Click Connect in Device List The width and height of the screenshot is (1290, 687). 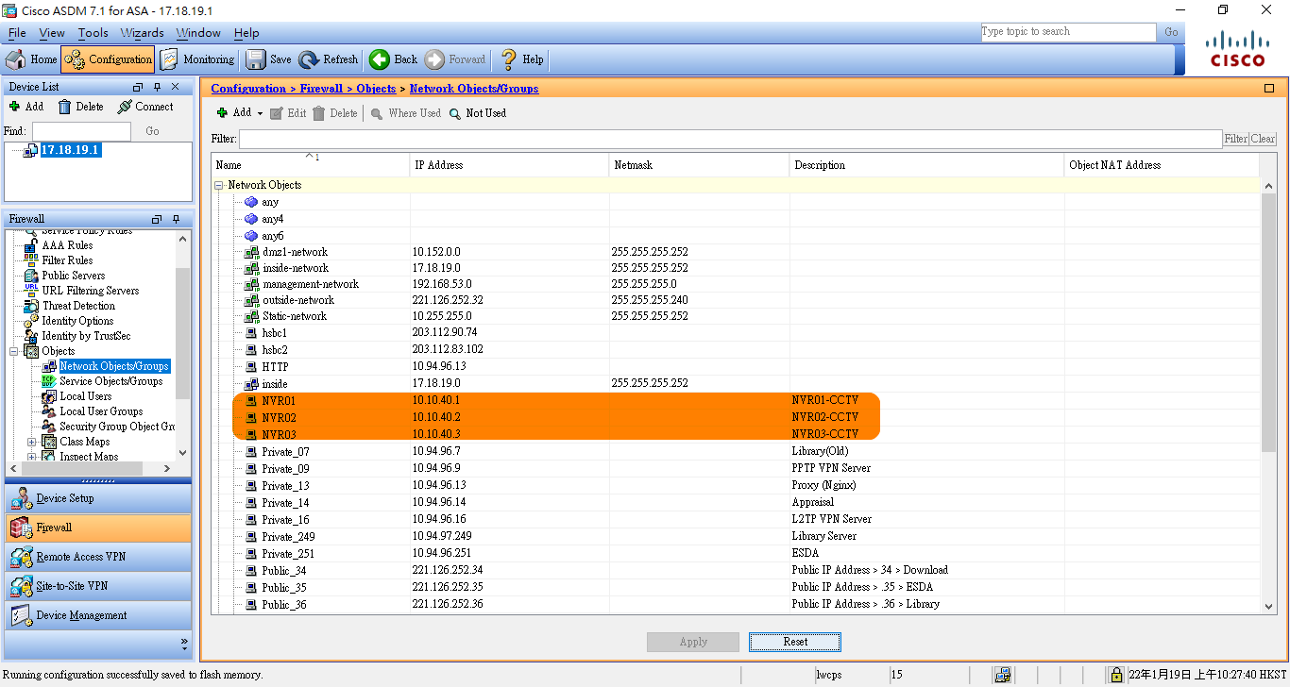point(145,107)
